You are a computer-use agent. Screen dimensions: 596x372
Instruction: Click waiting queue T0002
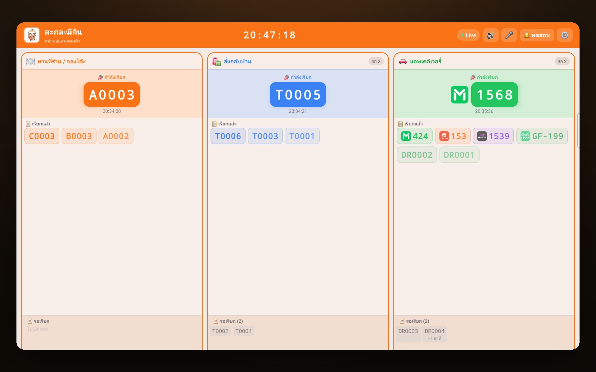click(x=220, y=331)
